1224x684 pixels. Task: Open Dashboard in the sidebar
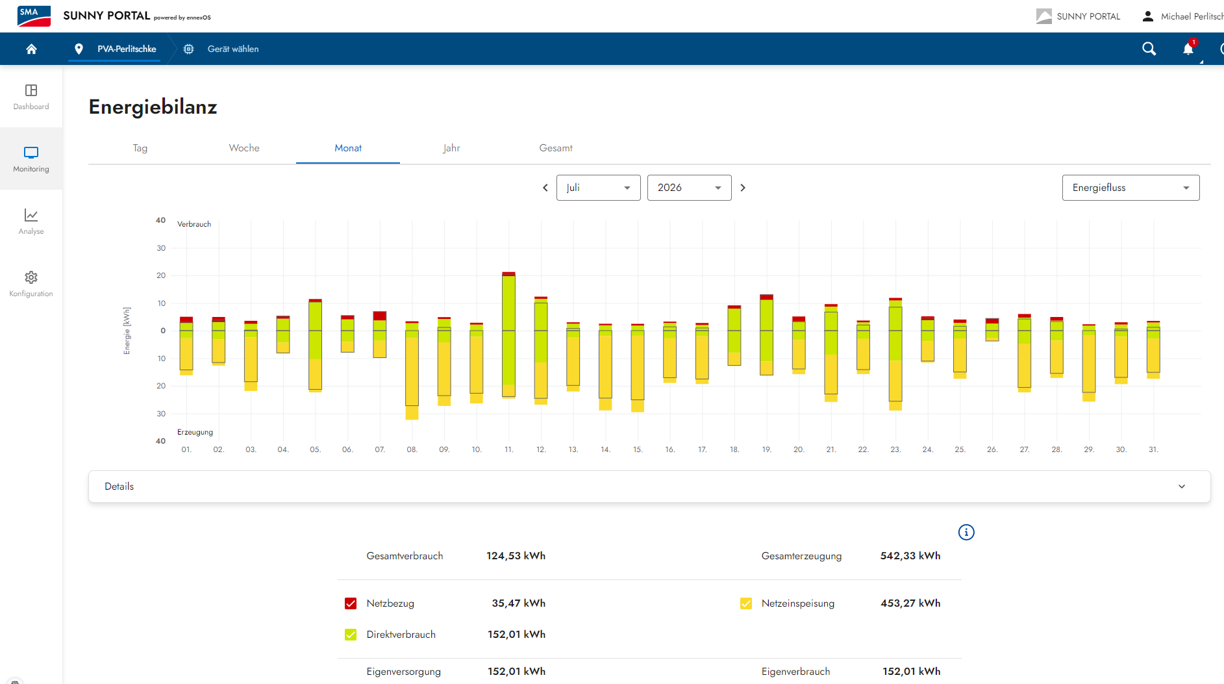(x=31, y=97)
